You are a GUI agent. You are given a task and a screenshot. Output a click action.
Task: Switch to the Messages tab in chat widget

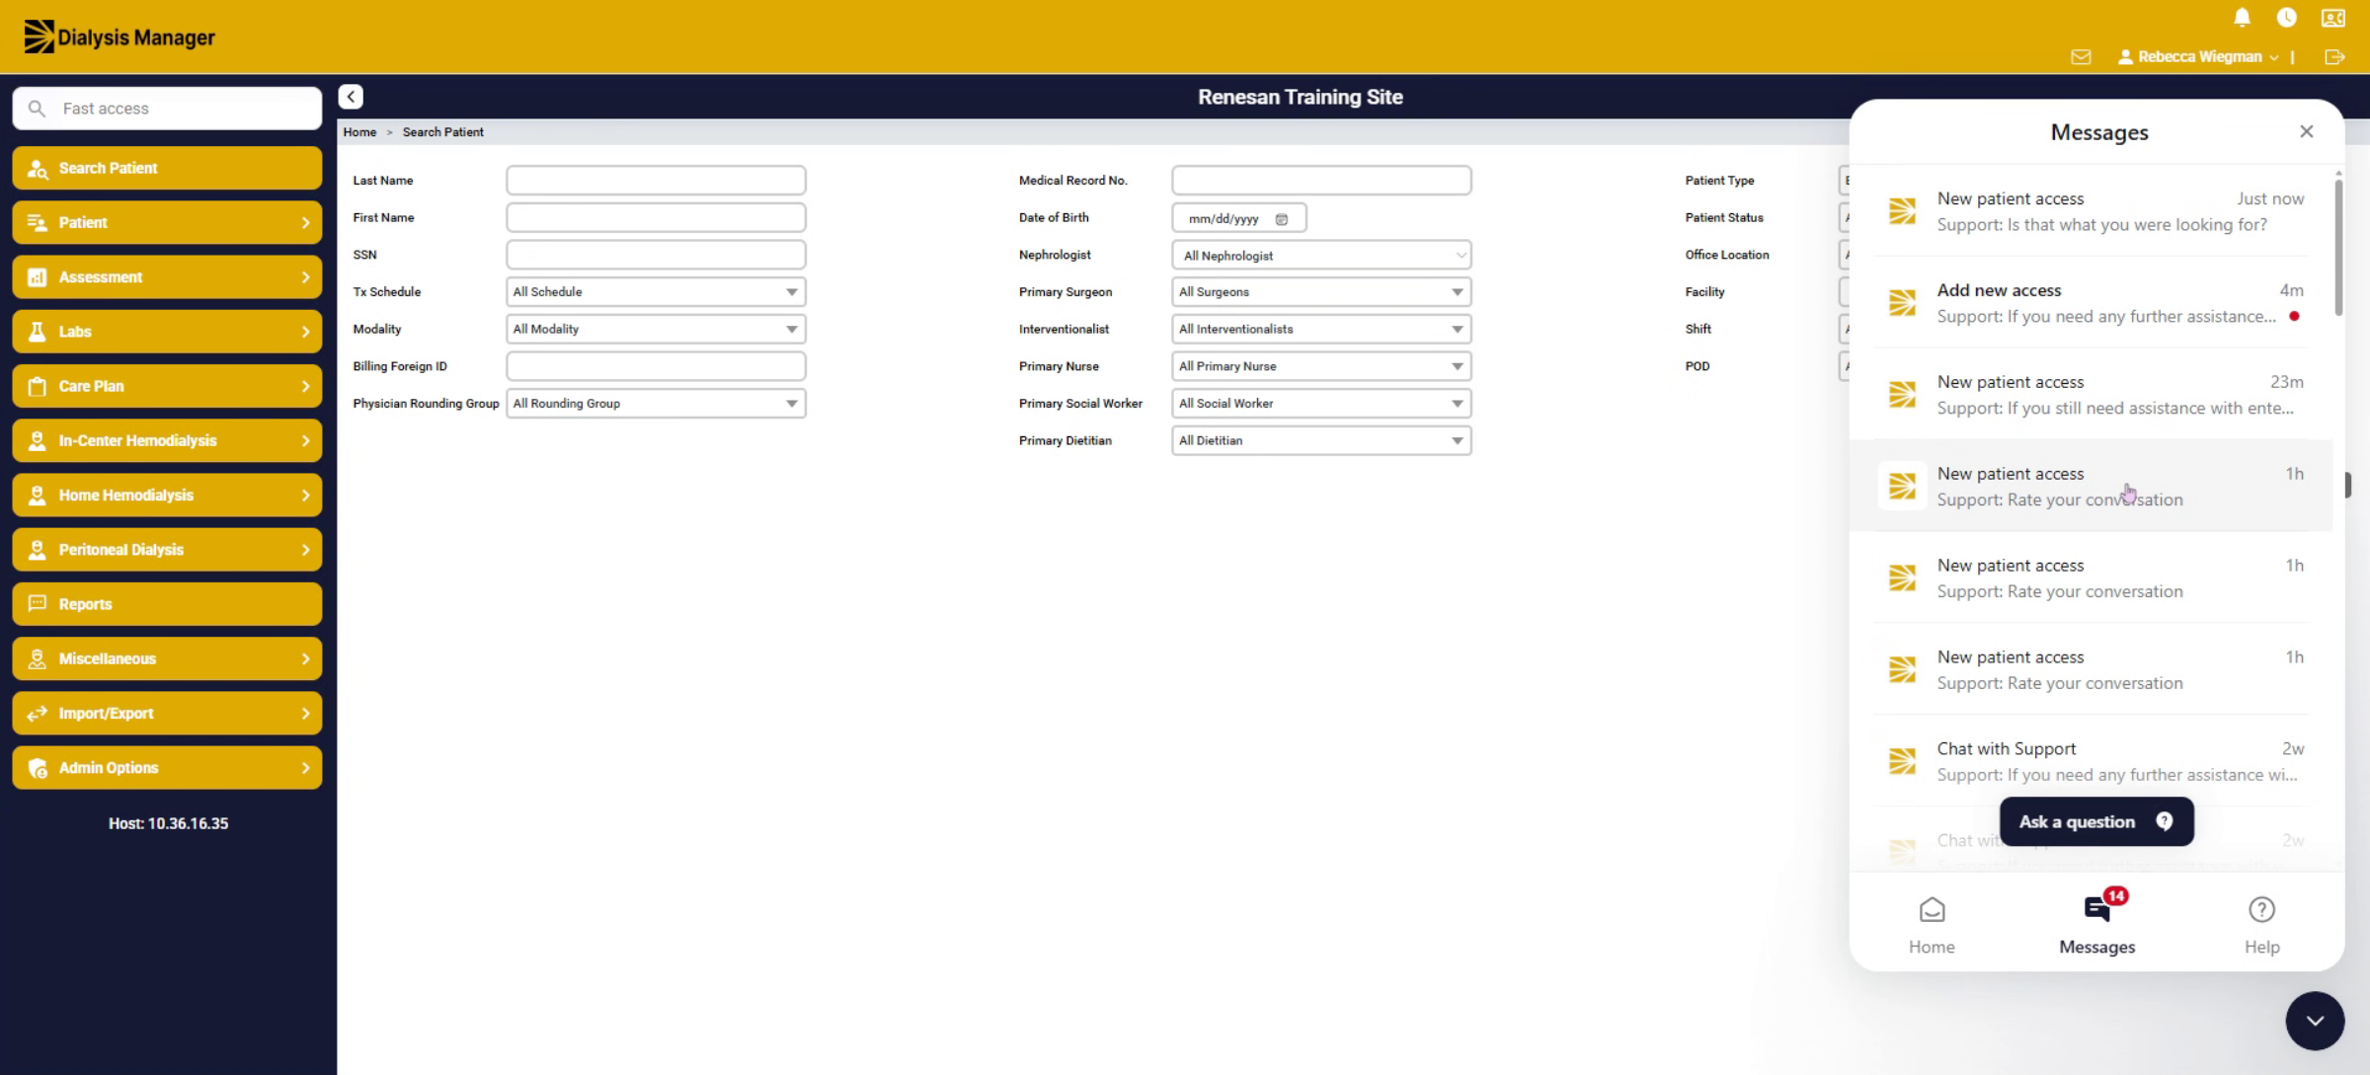click(x=2097, y=925)
